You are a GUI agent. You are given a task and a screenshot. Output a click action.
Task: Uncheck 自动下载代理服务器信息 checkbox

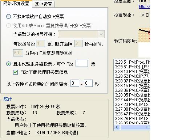[x=15, y=72]
